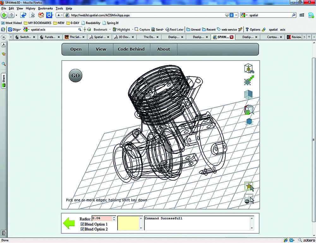Click inside the Radius input field
Image resolution: width=316 pixels, height=243 pixels.
tap(101, 218)
